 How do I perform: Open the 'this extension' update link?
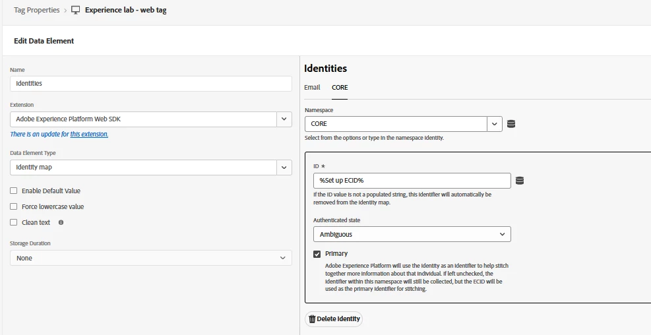pyautogui.click(x=89, y=135)
